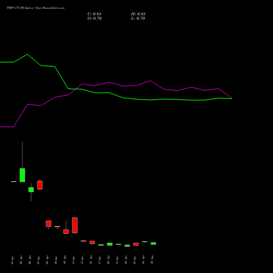Click the last green candle on the right
Screen dimensions: 273x273
(153, 244)
